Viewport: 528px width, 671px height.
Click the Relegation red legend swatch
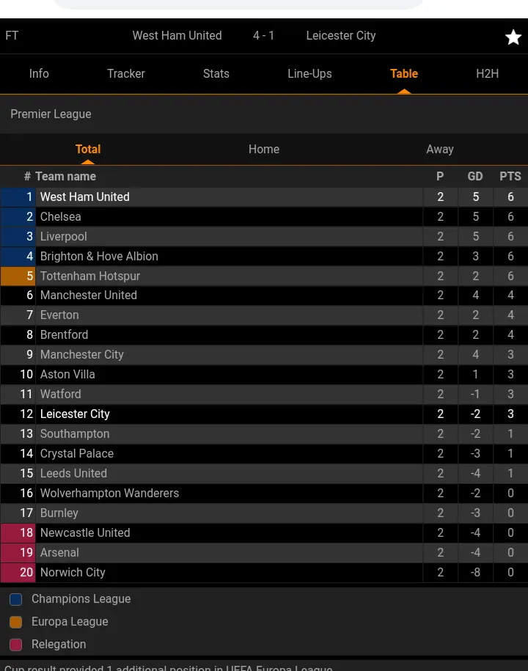pyautogui.click(x=15, y=645)
